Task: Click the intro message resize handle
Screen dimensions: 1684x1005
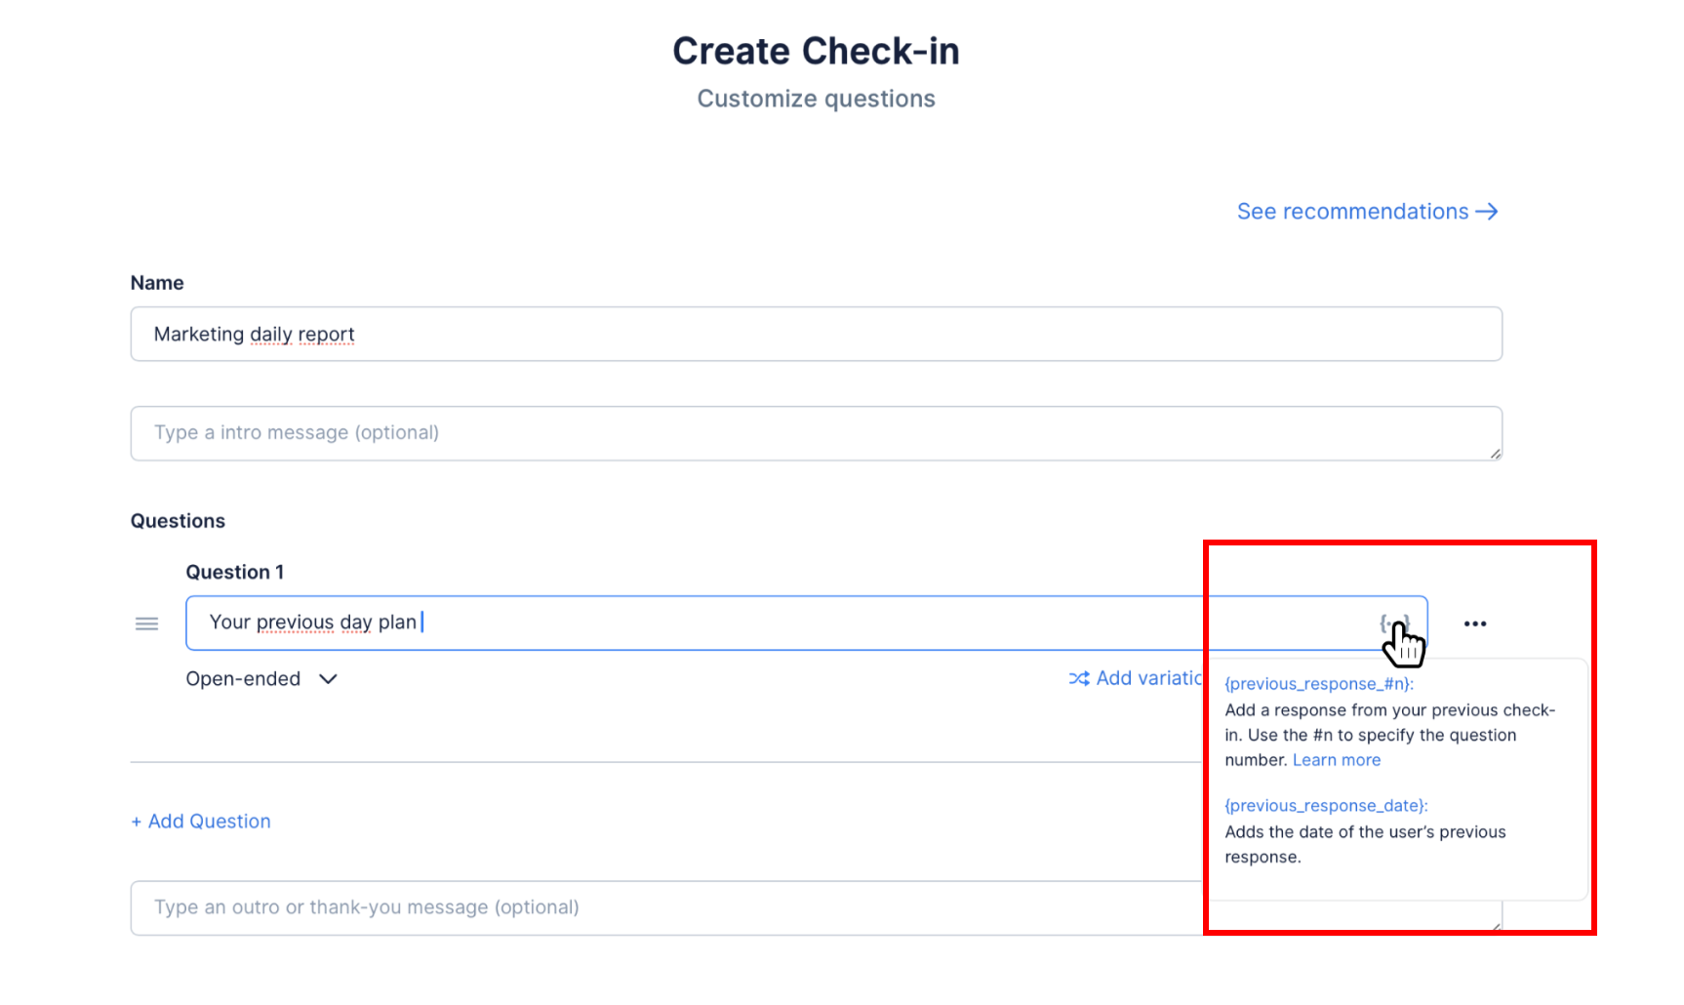Action: 1495,453
